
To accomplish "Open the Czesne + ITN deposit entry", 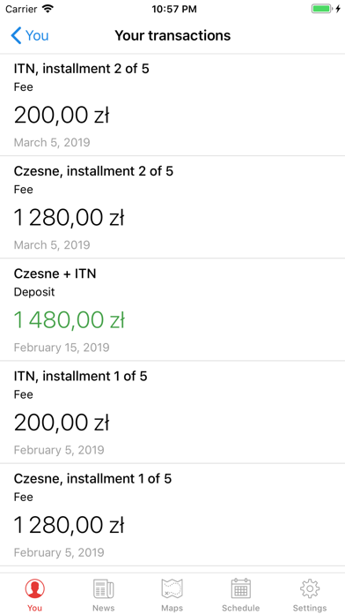I will [x=172, y=310].
